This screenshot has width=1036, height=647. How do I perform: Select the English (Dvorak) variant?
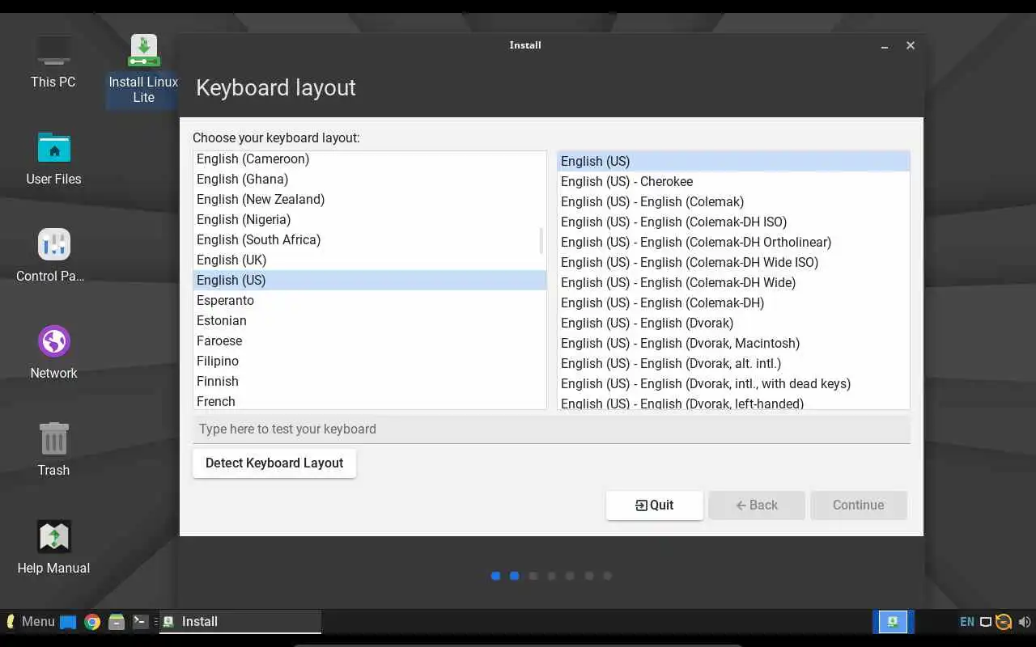[x=733, y=323]
